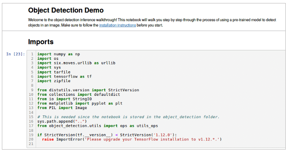Screen dimensions: 288x153
Task: Click the Object Detection Demo heading
Action: (x=66, y=11)
